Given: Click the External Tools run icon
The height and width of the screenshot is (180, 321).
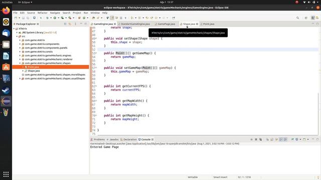Looking at the screenshot, I should click(x=70, y=18).
